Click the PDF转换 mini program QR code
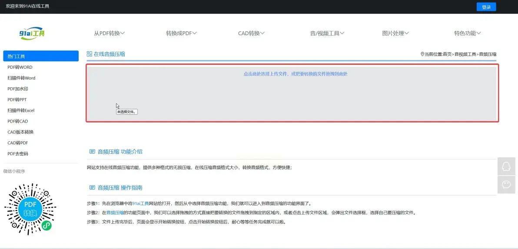518x249 pixels. (30, 209)
